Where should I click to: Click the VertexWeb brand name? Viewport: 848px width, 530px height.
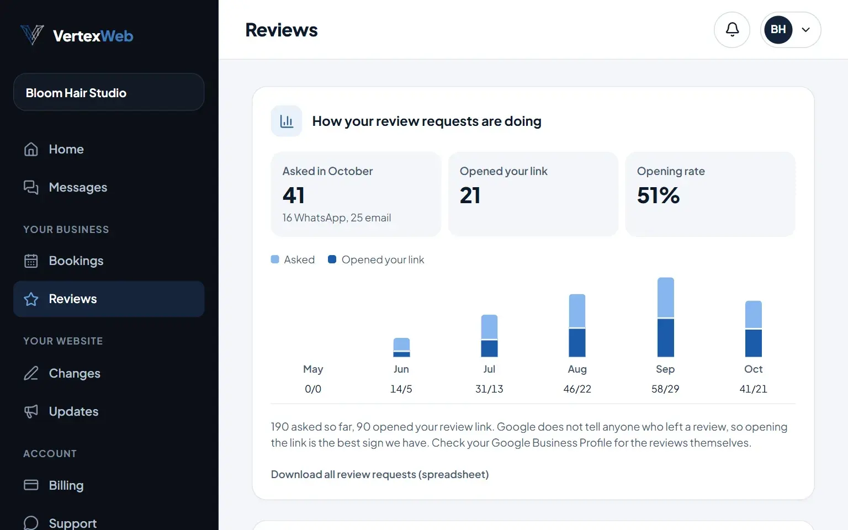pyautogui.click(x=93, y=36)
